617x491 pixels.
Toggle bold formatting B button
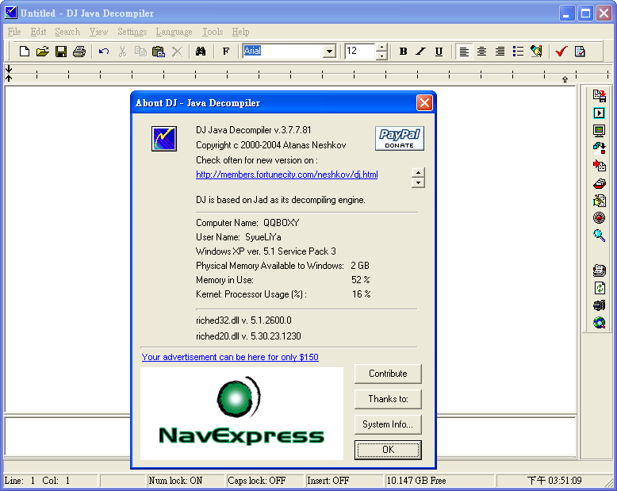click(403, 51)
